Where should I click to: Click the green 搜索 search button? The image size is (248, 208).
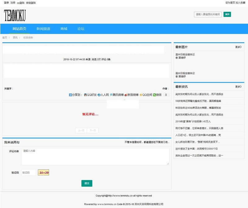(227, 15)
